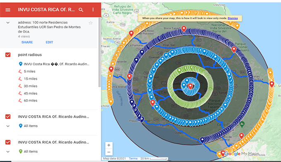281x162 pixels.
Task: Click the red marker near La Fortuna at top-left
Action: click(x=131, y=33)
